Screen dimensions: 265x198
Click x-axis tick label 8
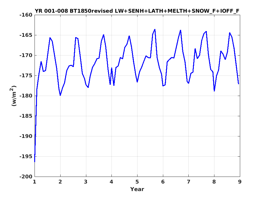(x=214, y=182)
